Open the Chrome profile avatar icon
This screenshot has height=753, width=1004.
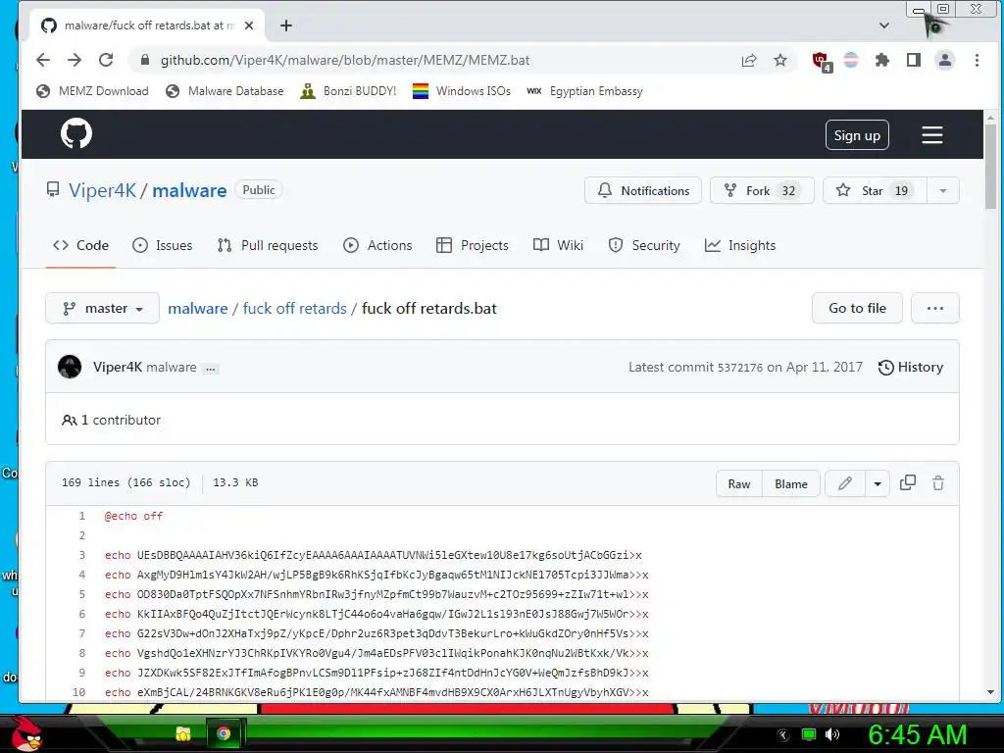944,60
